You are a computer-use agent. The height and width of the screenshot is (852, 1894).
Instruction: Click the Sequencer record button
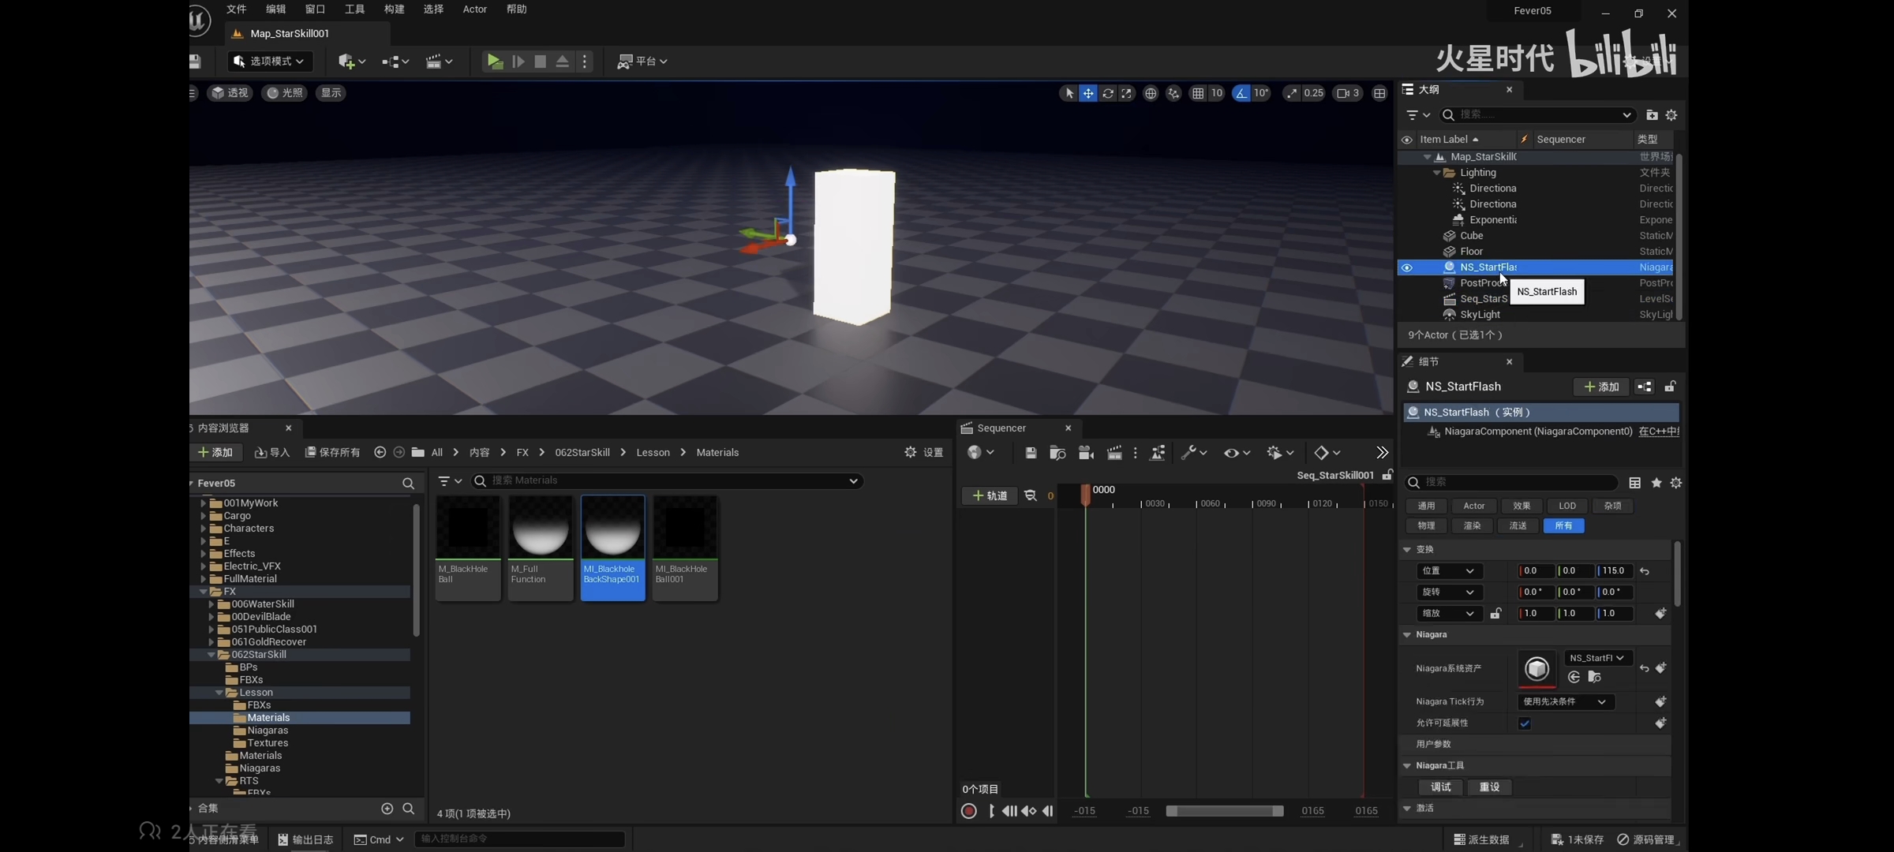[x=969, y=811]
